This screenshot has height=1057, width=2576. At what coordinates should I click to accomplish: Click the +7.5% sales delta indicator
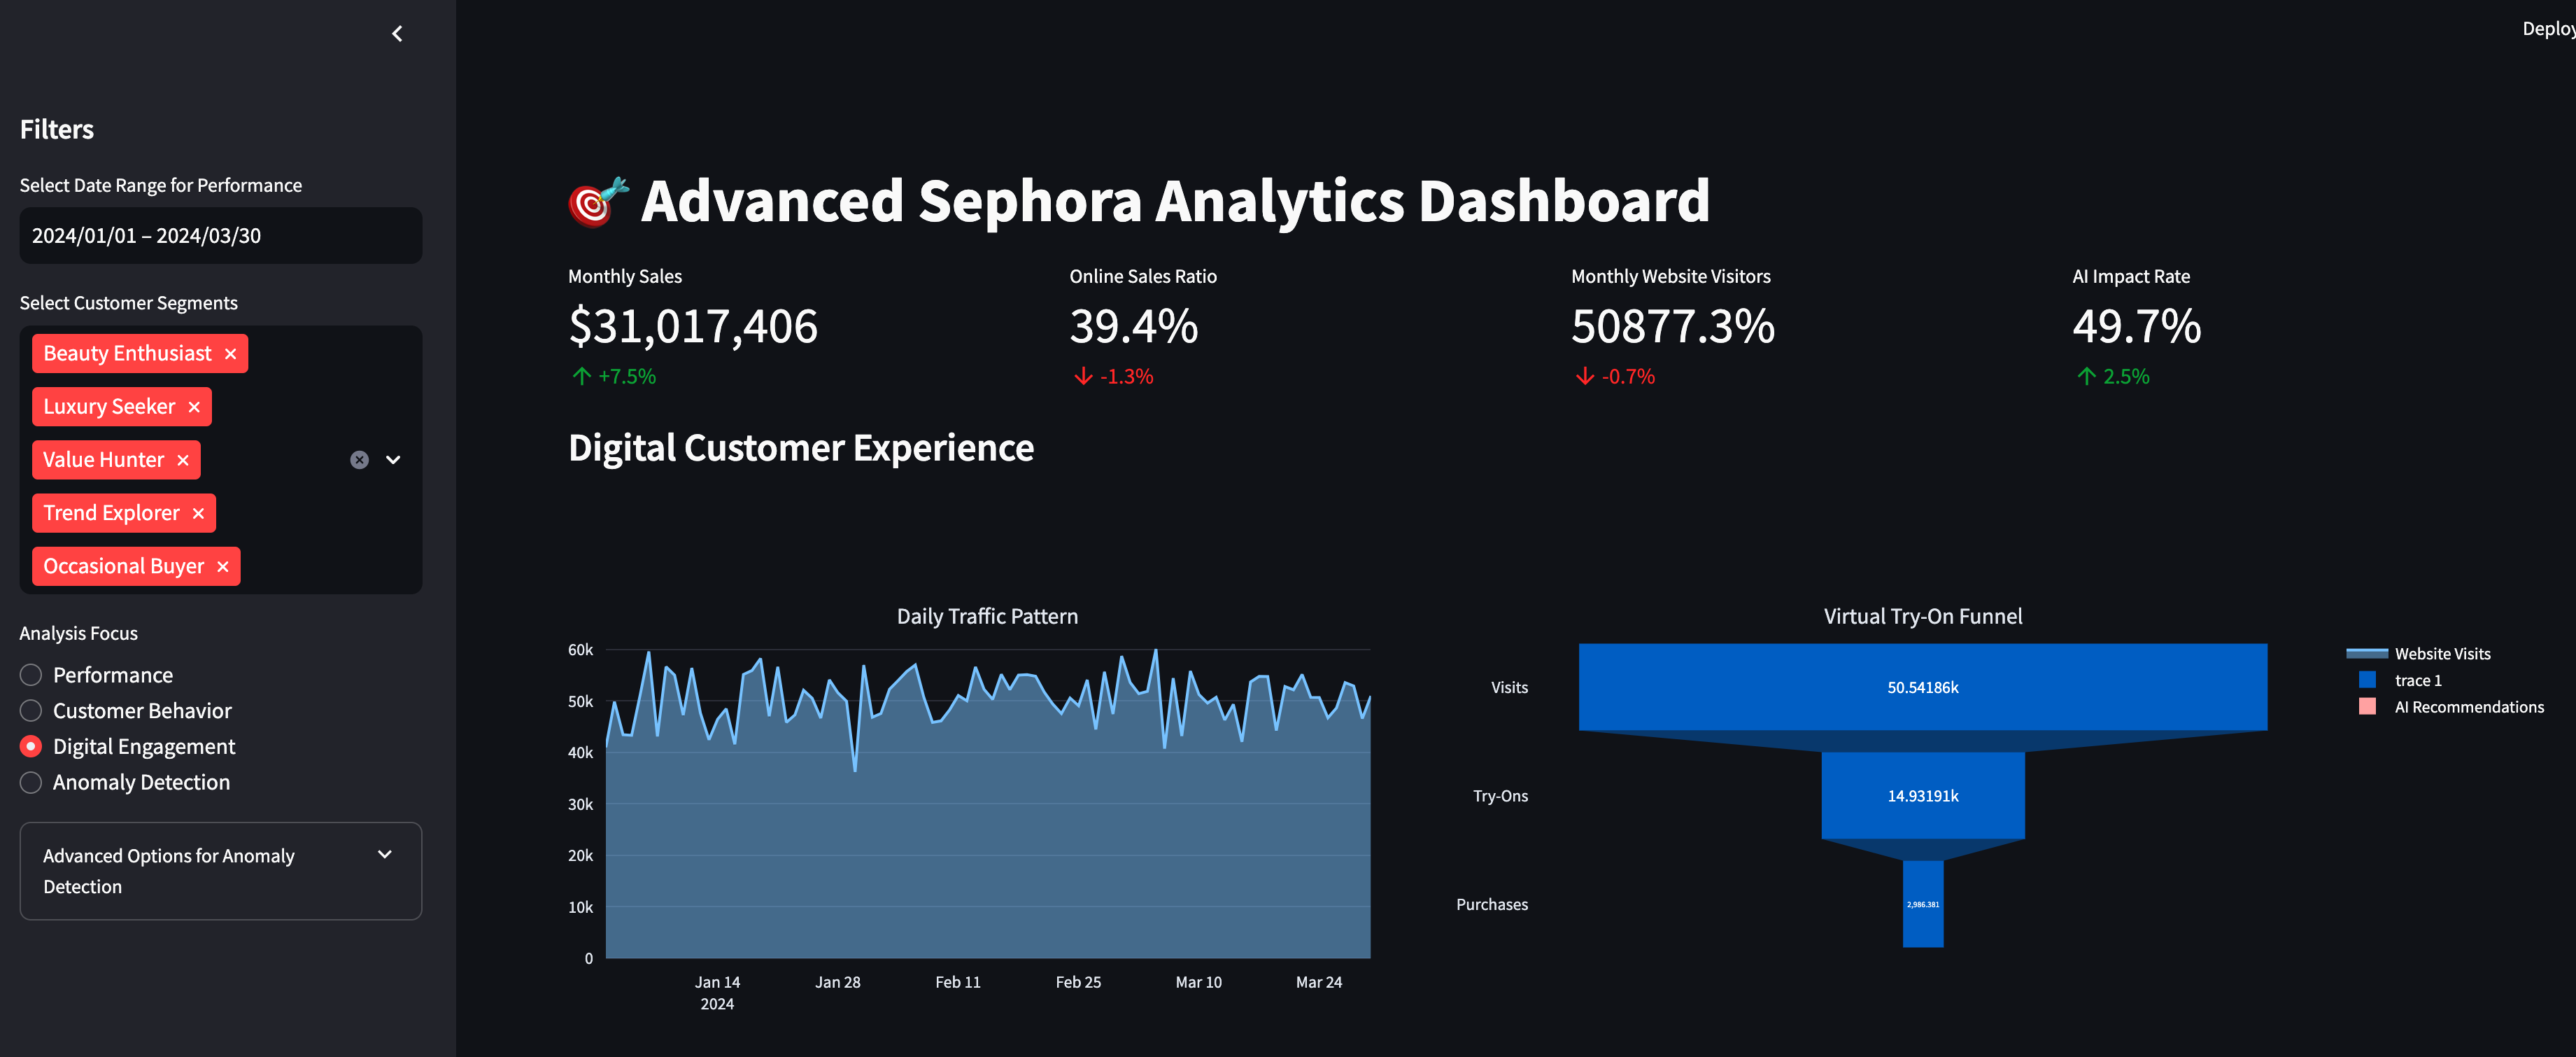pyautogui.click(x=614, y=377)
